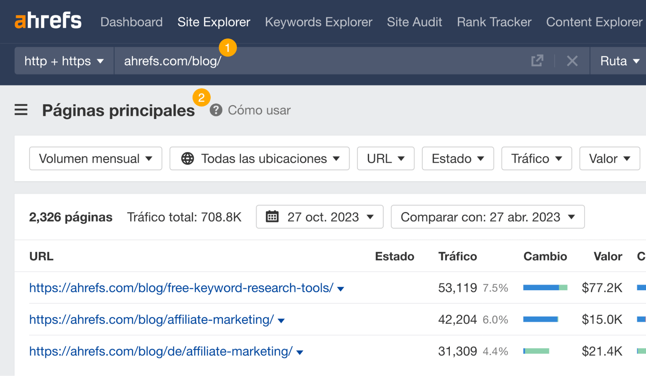Viewport: 646px width, 376px height.
Task: Click the globe icon in the locations filter
Action: coord(188,158)
